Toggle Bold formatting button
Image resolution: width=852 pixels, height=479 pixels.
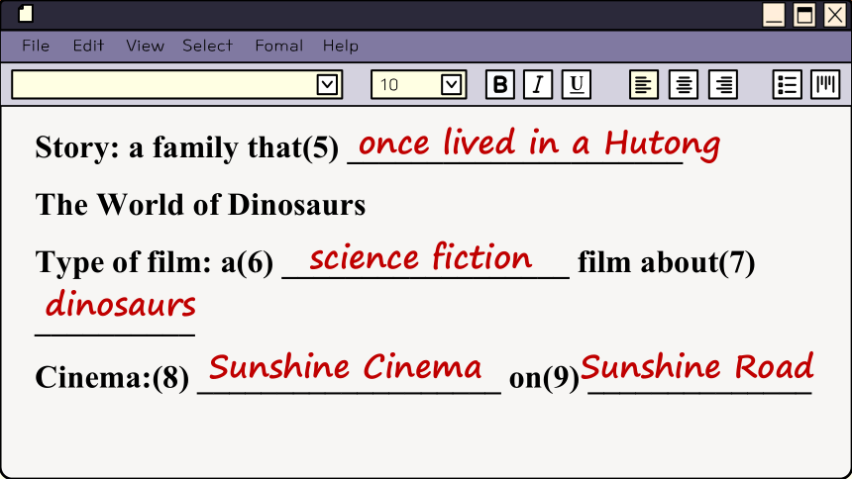[500, 84]
